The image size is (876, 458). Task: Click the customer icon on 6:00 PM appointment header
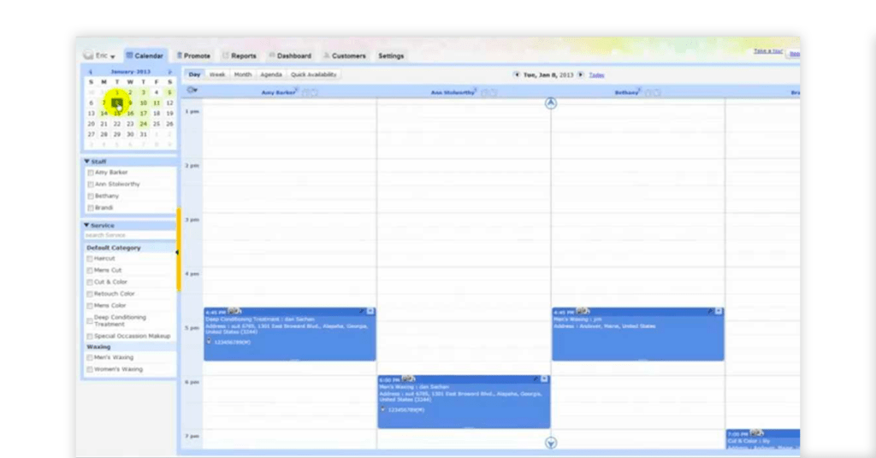pos(408,379)
